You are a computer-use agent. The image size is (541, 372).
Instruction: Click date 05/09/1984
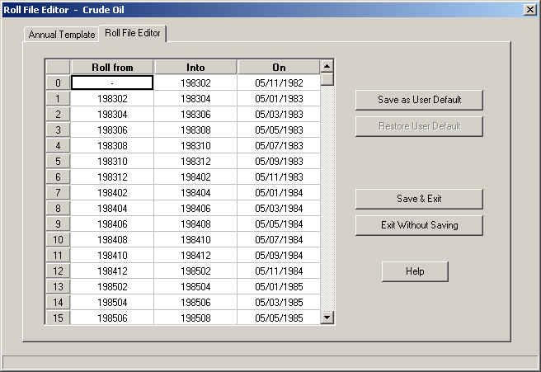[x=279, y=256]
